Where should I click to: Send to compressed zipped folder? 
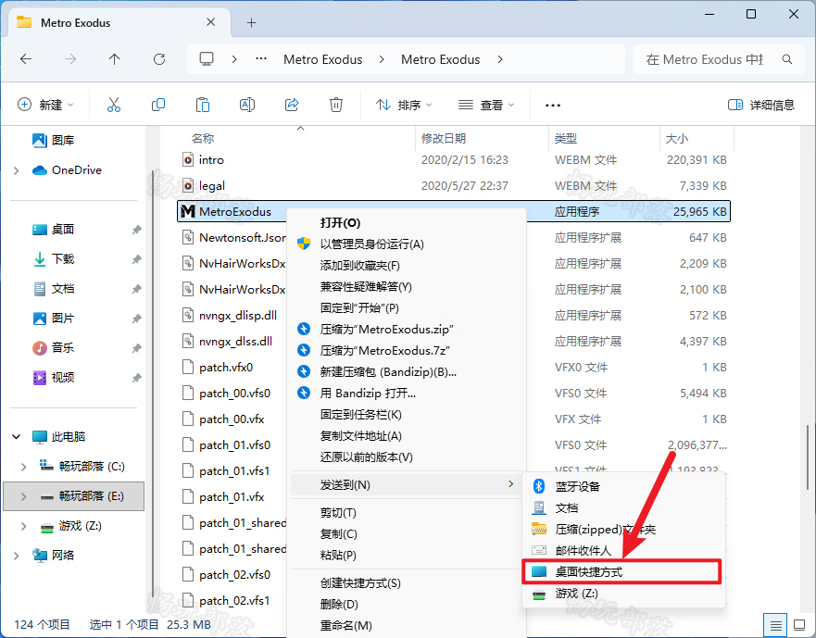tap(623, 530)
